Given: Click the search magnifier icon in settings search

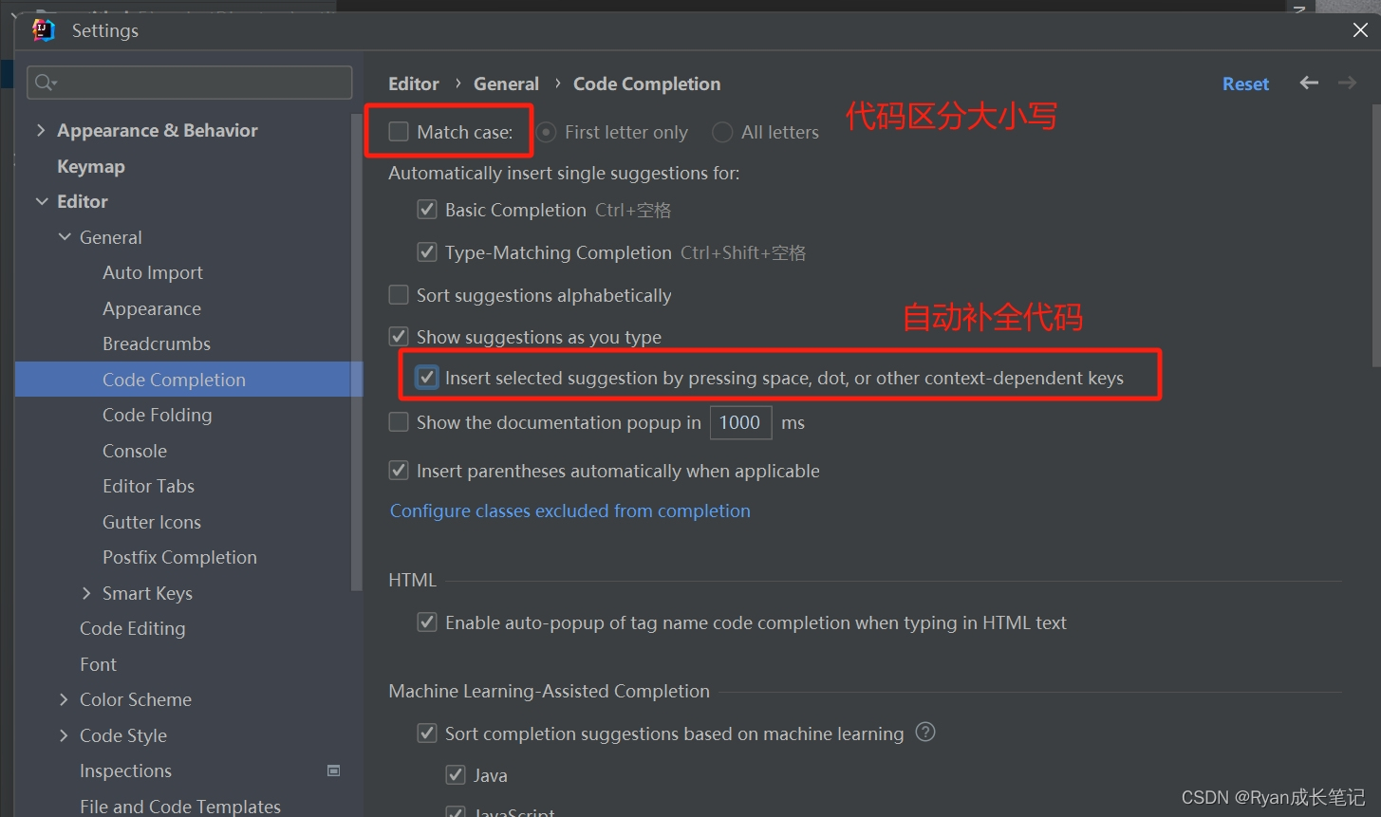Looking at the screenshot, I should [x=45, y=84].
